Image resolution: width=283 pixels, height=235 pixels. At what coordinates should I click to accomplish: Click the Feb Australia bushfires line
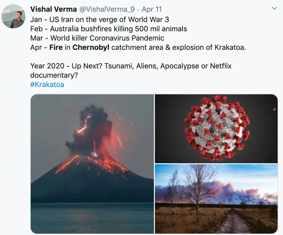click(108, 29)
